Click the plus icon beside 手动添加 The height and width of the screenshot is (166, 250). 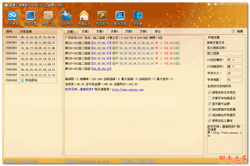[22, 80]
